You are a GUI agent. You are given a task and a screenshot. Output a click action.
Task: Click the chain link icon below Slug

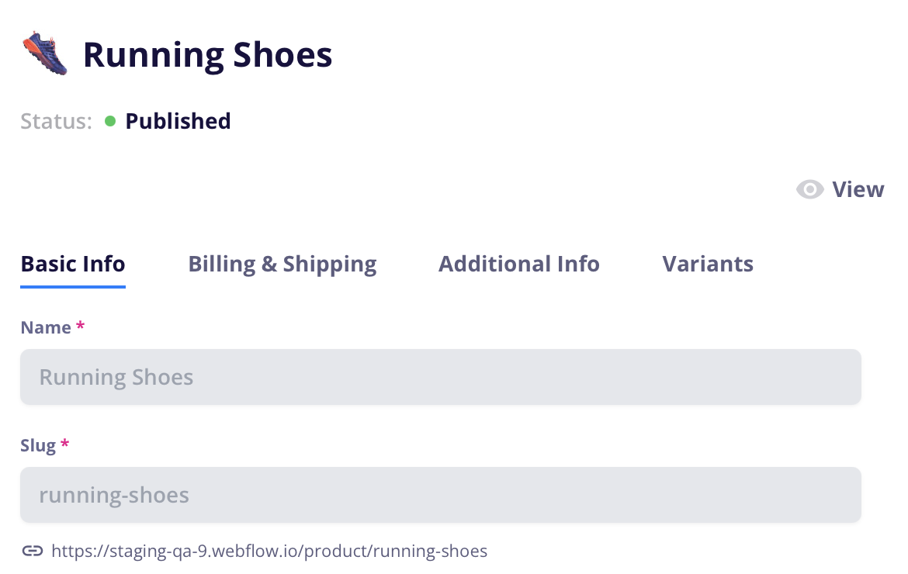pyautogui.click(x=32, y=552)
